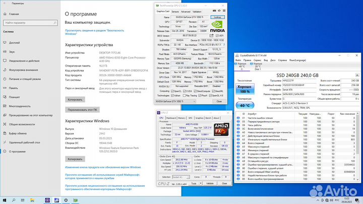Open Буфер обмена in the Settings sidebar
Screen dimensions: 363x204
coord(18,133)
